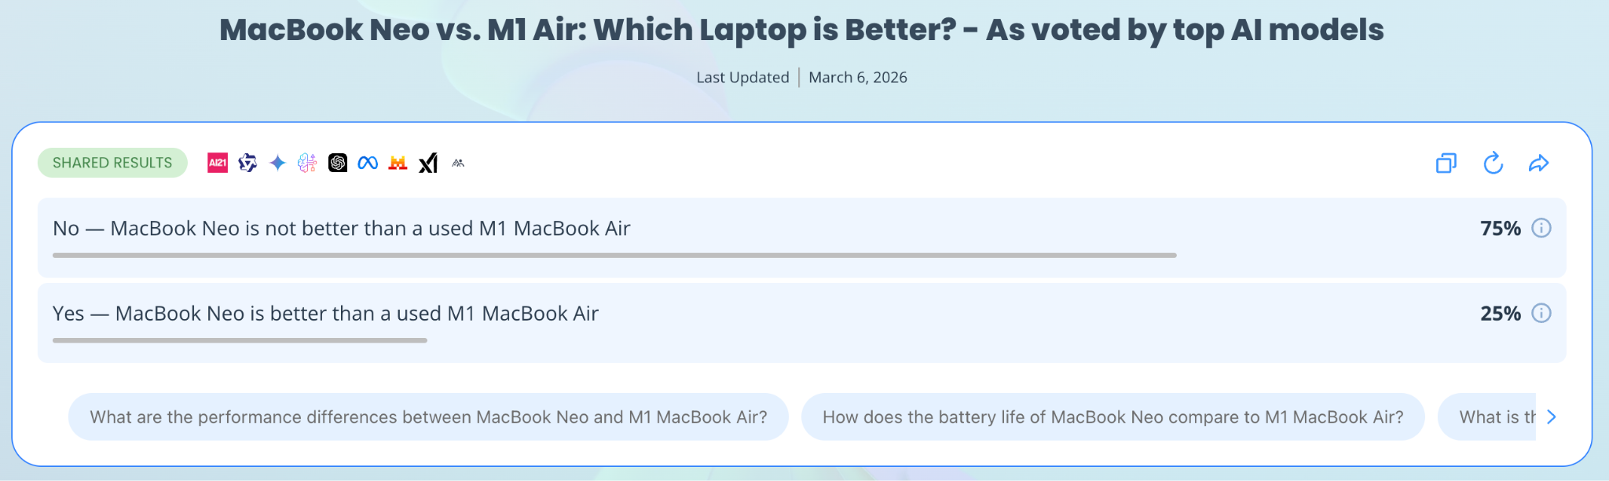Click the SHARED RESULTS badge

click(112, 163)
